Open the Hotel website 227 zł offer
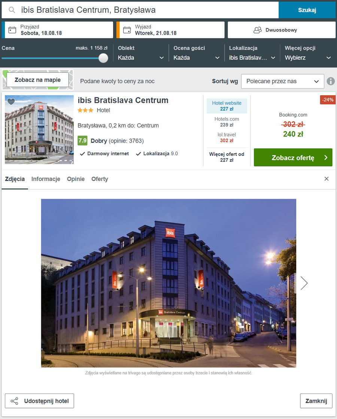337x419 pixels. [227, 106]
